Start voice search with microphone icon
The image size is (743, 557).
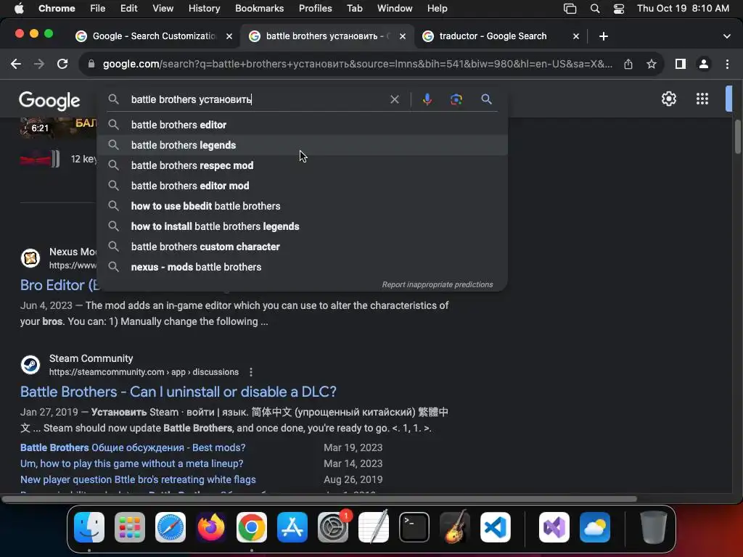(427, 99)
